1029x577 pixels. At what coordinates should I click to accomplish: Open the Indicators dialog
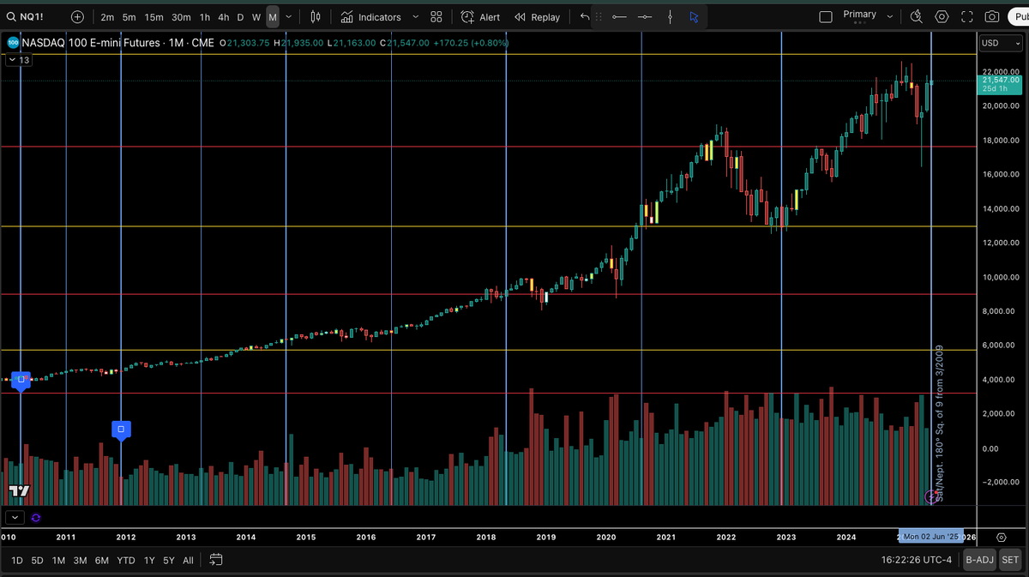tap(370, 17)
